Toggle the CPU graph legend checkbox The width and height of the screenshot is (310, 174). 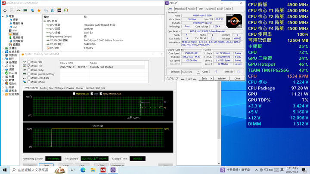(x=92, y=94)
